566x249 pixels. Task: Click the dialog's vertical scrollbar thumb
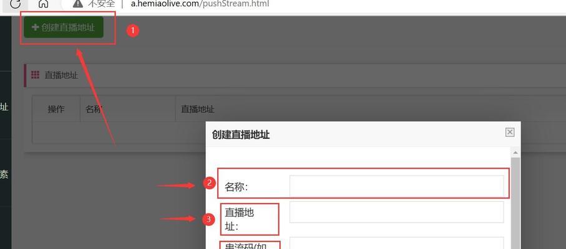515,204
